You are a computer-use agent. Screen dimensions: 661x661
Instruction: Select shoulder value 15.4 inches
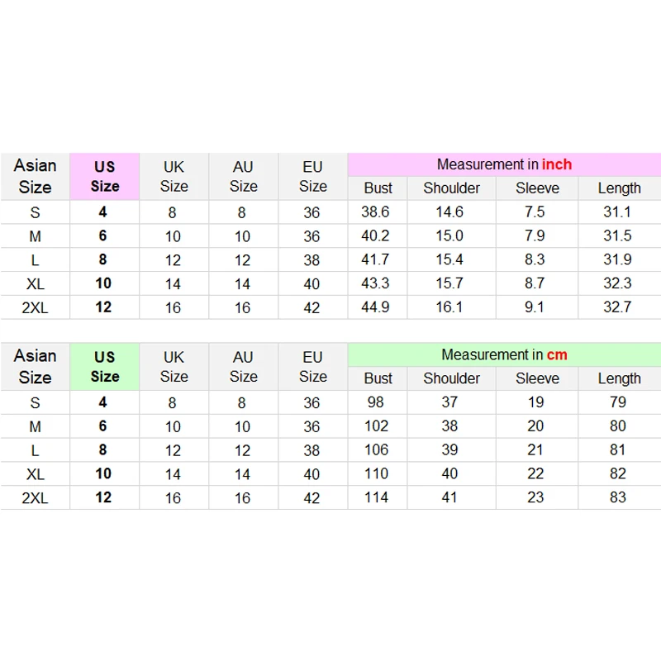tap(450, 259)
